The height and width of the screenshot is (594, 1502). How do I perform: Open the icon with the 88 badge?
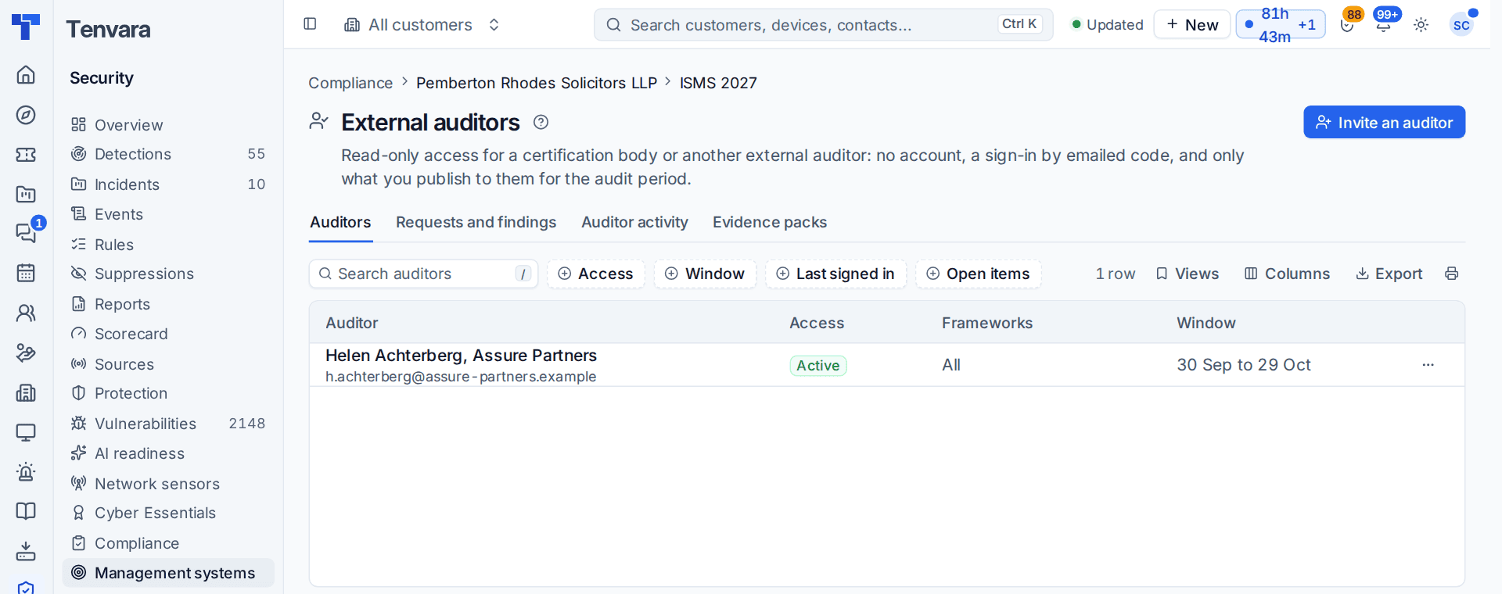tap(1347, 25)
